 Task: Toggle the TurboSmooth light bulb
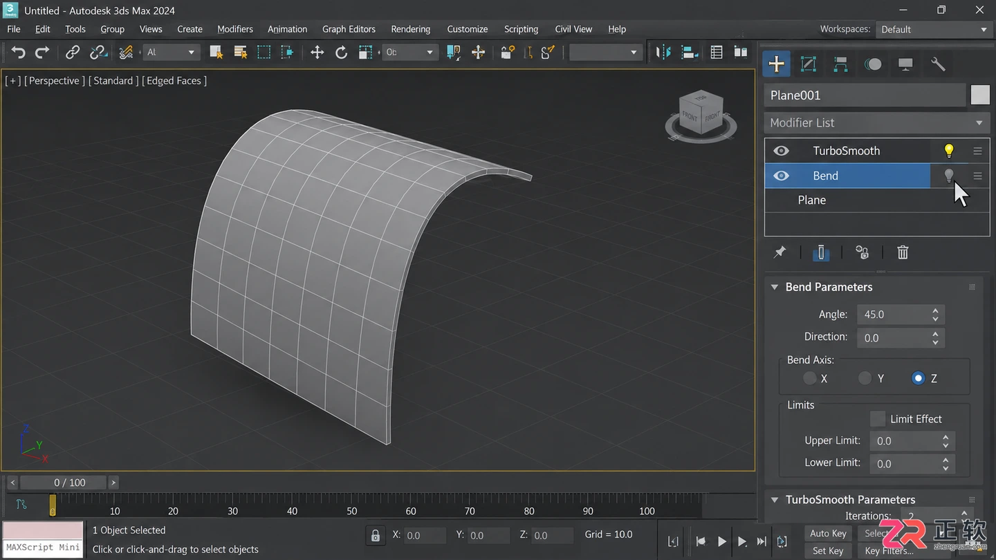(949, 151)
